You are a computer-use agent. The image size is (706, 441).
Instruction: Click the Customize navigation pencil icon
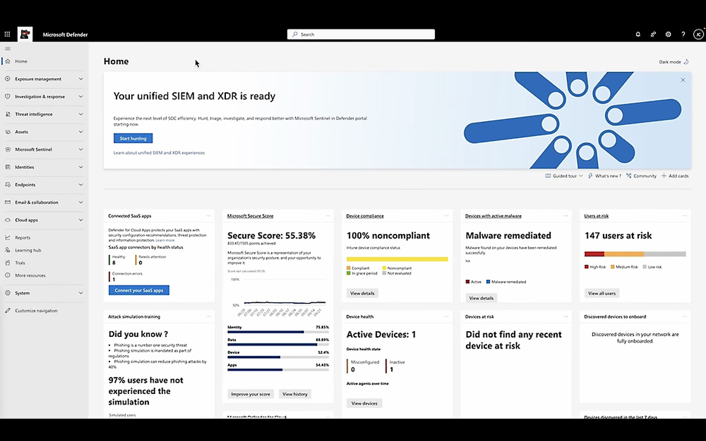(8, 310)
